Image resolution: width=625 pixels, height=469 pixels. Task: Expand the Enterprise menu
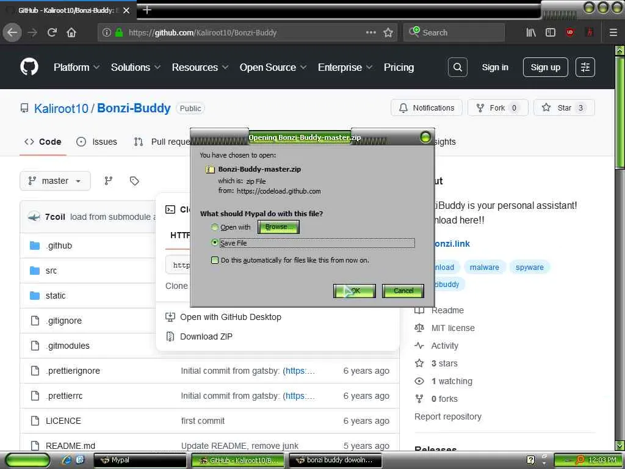click(345, 67)
